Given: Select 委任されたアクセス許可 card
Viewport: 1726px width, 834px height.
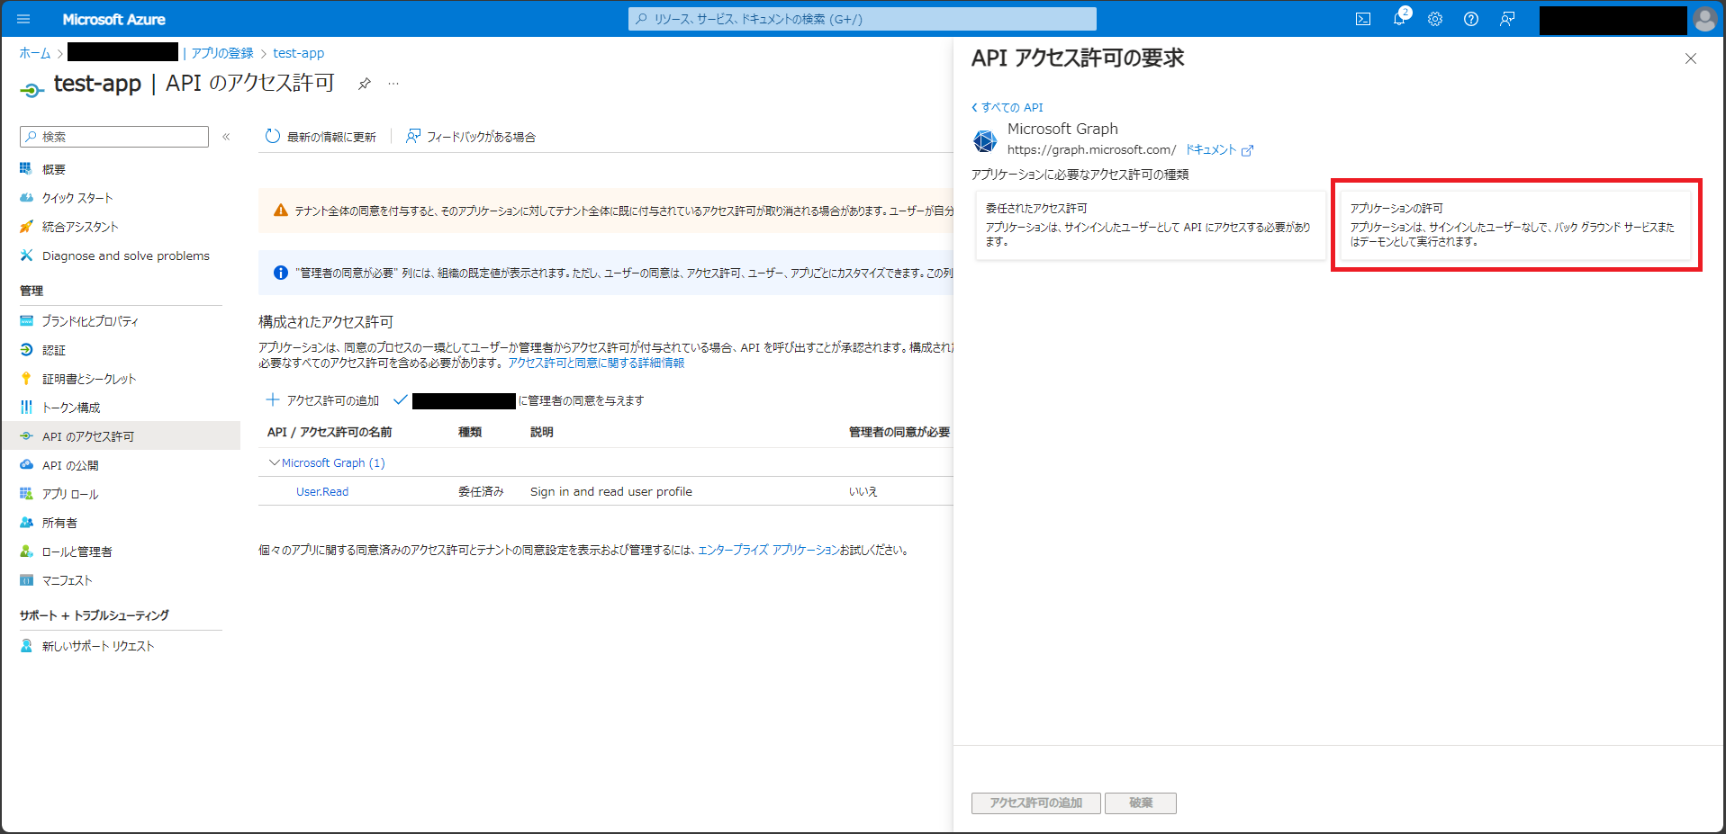Looking at the screenshot, I should point(1150,225).
